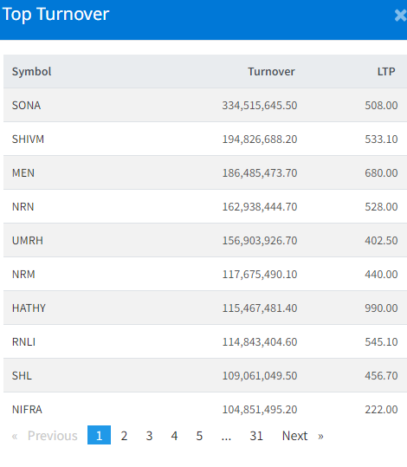Go to page 2
This screenshot has width=407, height=467.
[x=124, y=436]
